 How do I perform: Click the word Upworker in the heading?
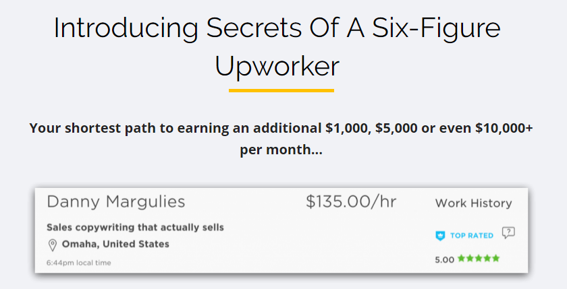click(x=277, y=65)
